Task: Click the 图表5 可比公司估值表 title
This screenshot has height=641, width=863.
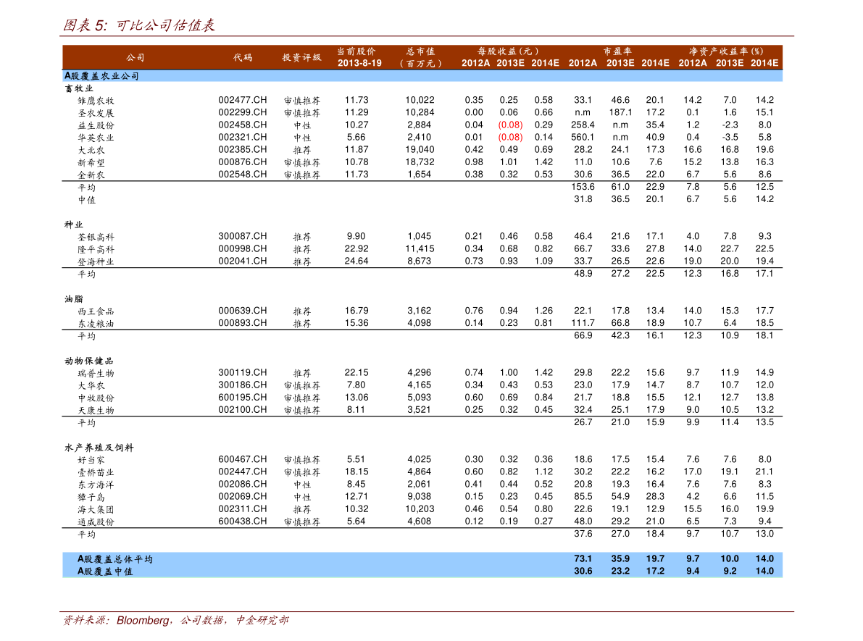Action: tap(138, 25)
